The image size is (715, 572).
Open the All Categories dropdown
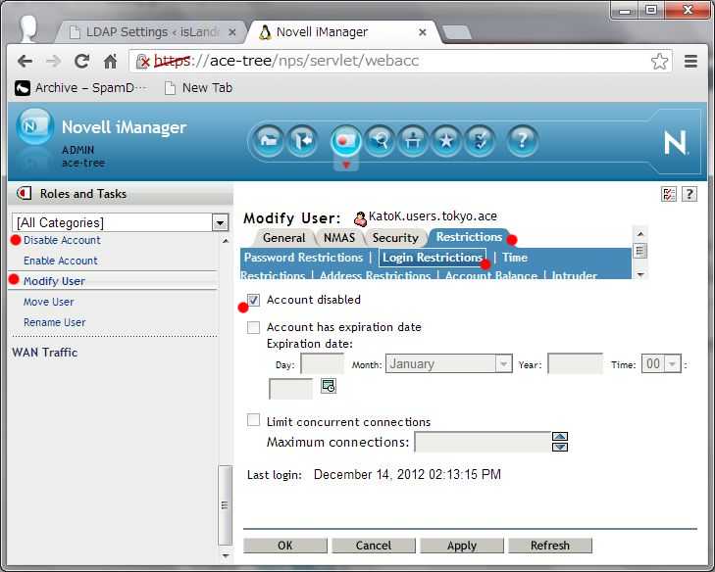tap(121, 222)
